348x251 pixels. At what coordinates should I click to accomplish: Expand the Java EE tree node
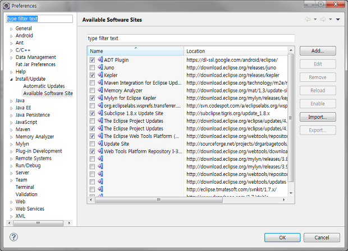11,108
